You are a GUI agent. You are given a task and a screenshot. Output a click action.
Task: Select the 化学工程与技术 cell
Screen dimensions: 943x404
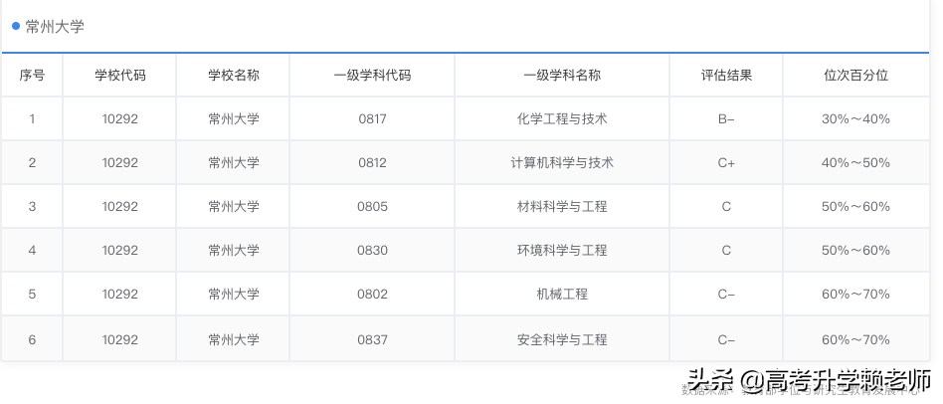[x=562, y=118]
